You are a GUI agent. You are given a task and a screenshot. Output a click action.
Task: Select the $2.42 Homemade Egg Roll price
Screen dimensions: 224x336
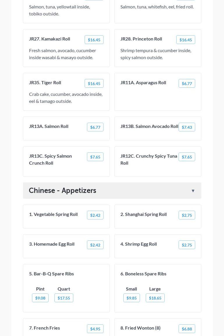coord(95,245)
